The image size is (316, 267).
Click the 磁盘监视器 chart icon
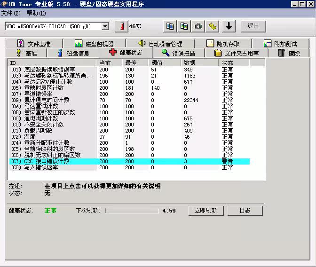point(79,43)
